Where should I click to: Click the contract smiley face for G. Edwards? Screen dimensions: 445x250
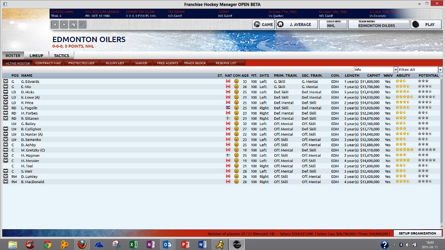pyautogui.click(x=236, y=81)
